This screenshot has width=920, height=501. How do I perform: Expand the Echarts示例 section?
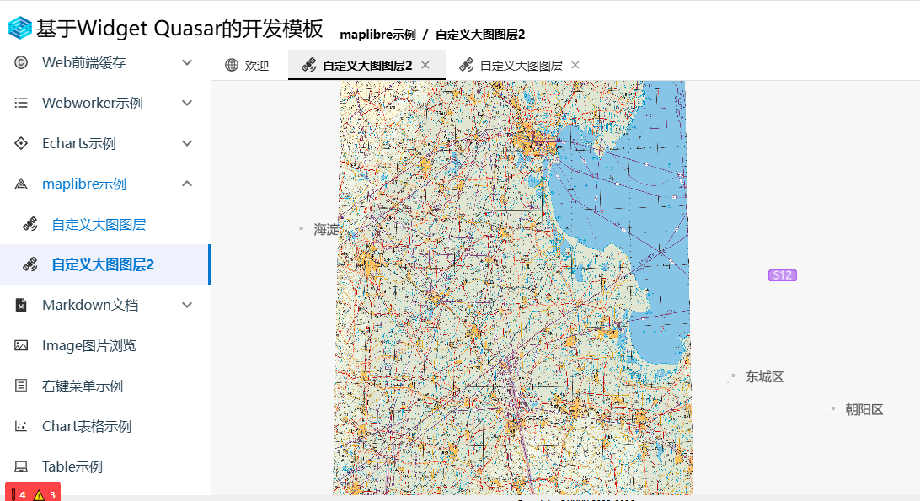(187, 143)
